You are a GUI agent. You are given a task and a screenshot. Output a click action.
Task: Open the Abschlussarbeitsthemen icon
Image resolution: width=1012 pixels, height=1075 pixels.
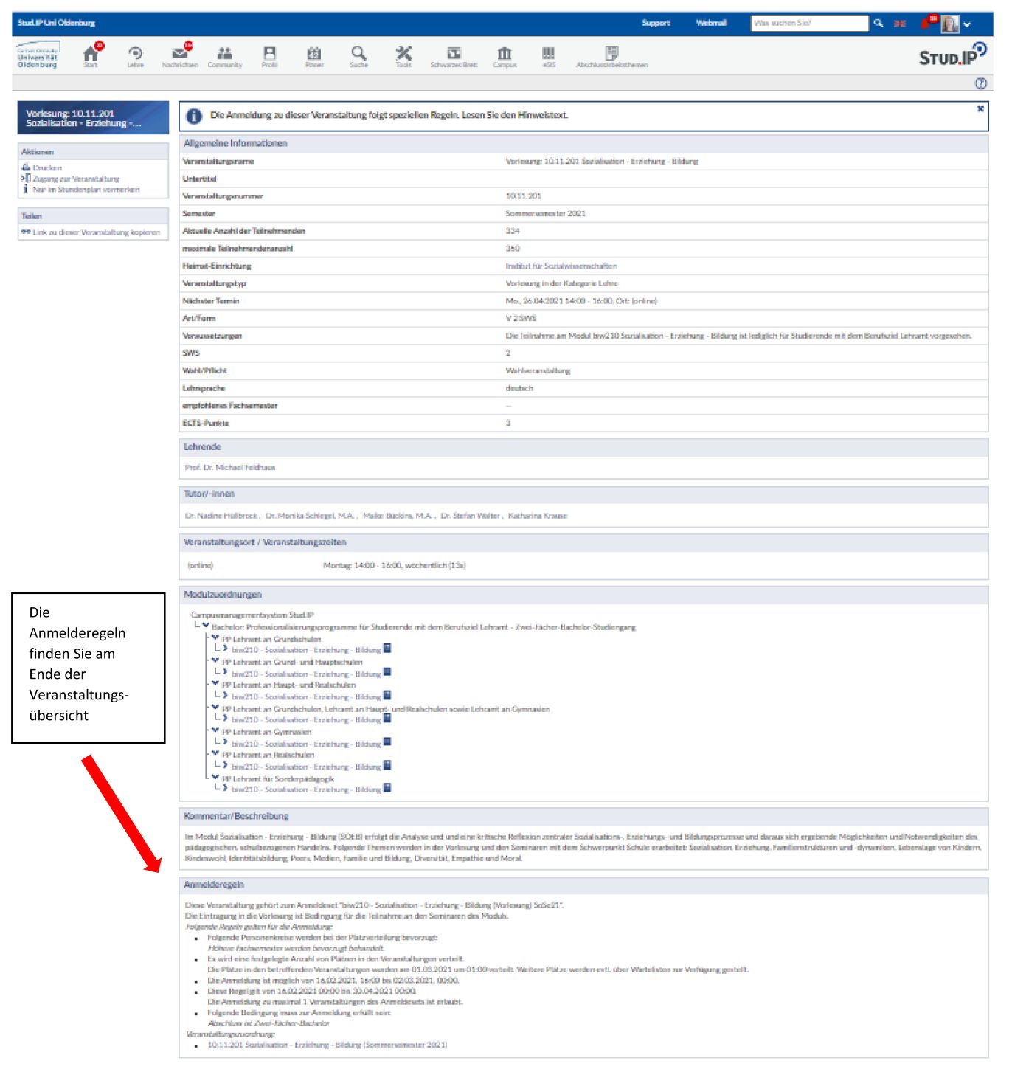pos(611,55)
